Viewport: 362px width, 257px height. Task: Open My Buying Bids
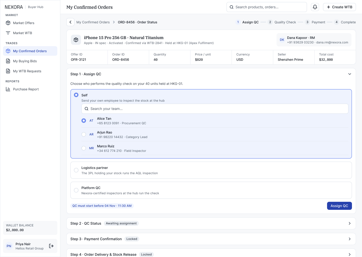[30, 61]
